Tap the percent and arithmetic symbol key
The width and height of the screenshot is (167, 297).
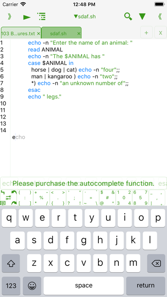point(41,198)
